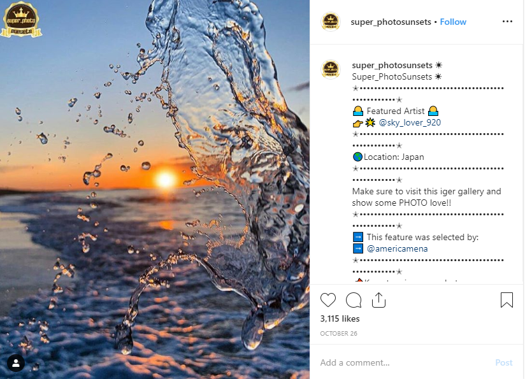Open the three-dot more options menu
The width and height of the screenshot is (525, 379).
[507, 22]
